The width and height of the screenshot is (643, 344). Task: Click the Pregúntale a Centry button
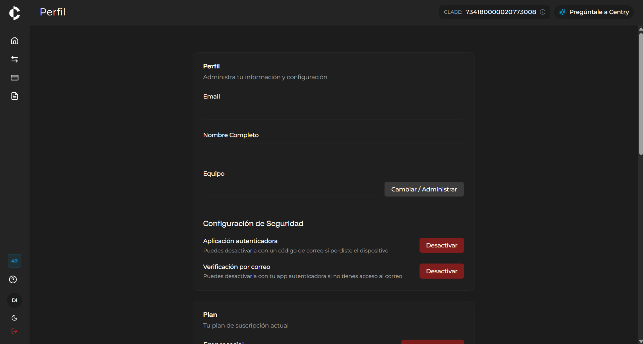coord(594,12)
